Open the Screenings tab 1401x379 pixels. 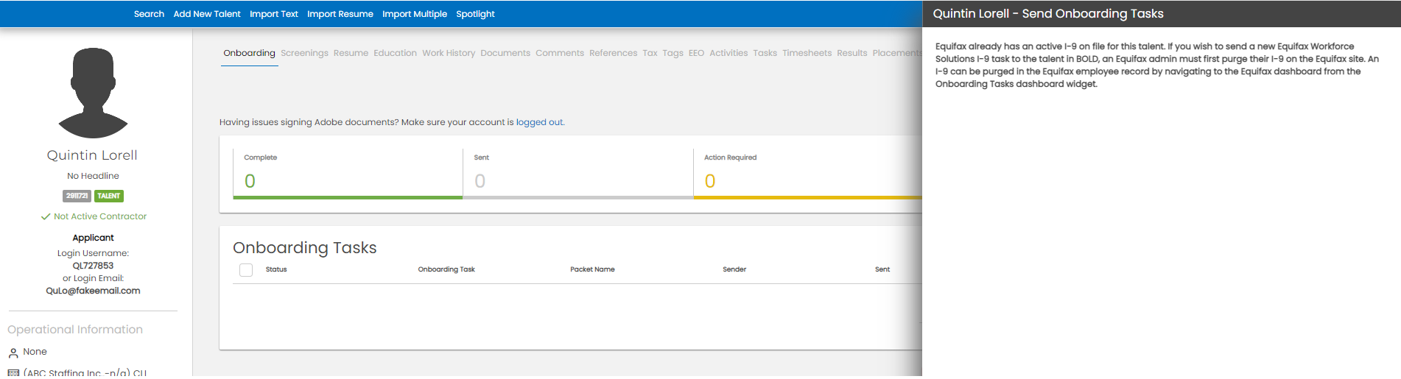point(304,53)
